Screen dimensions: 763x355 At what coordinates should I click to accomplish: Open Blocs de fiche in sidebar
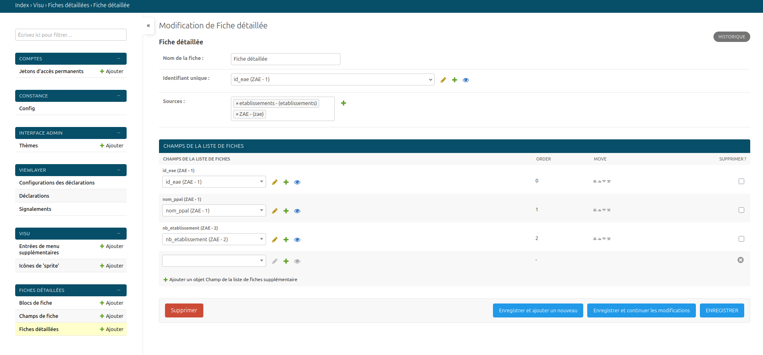36,303
